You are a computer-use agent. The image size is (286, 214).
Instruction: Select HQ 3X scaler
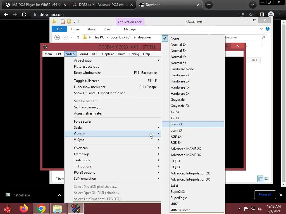[x=193, y=167]
